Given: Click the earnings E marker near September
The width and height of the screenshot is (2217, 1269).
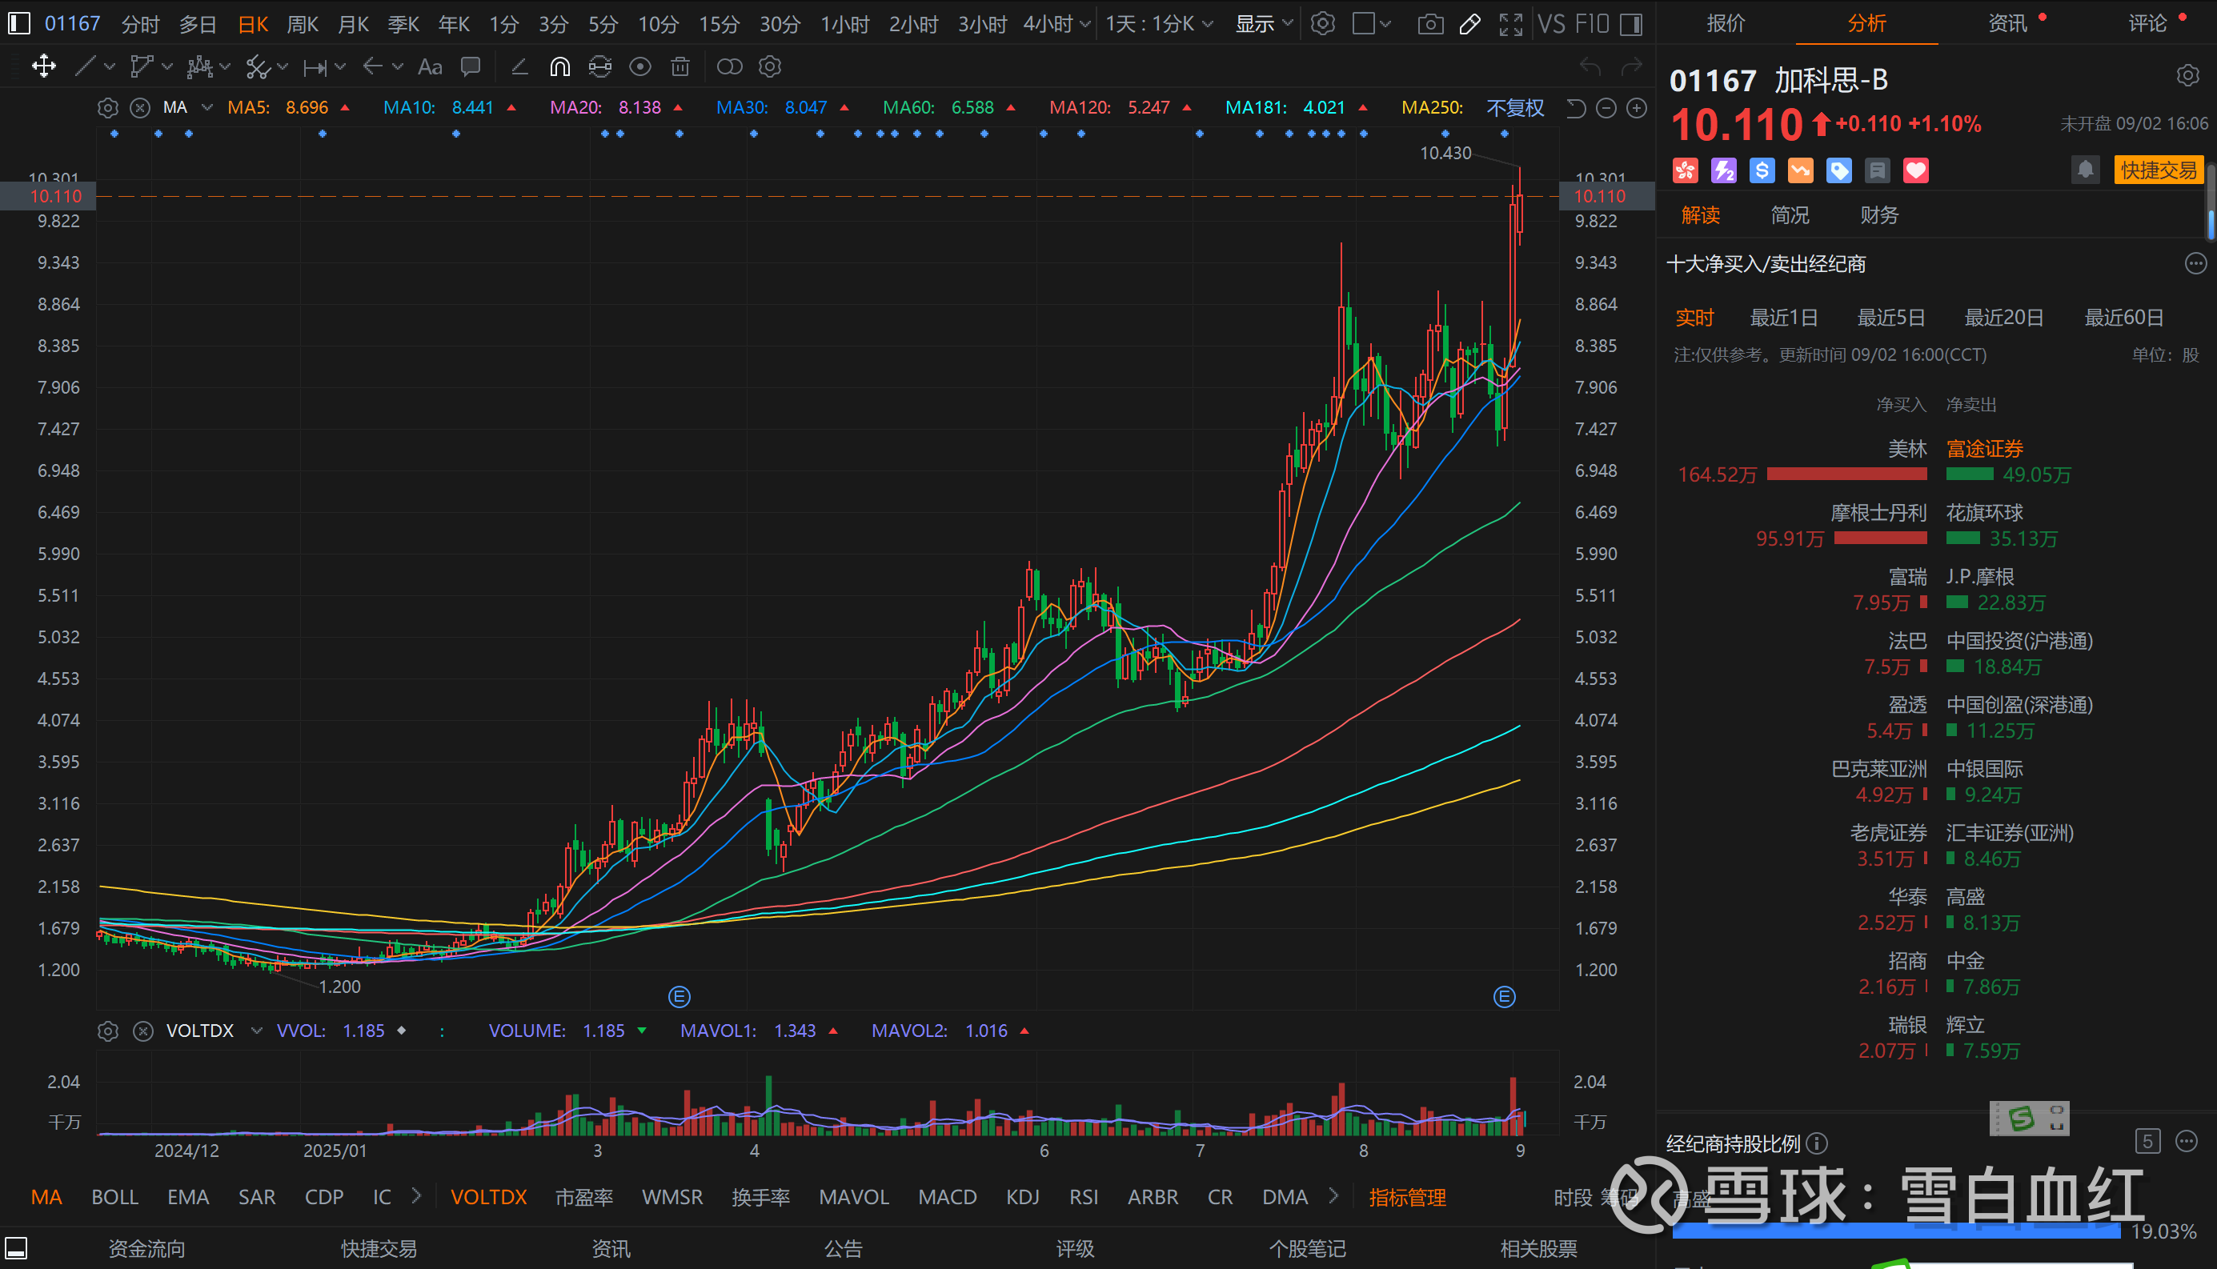Looking at the screenshot, I should pyautogui.click(x=1504, y=996).
